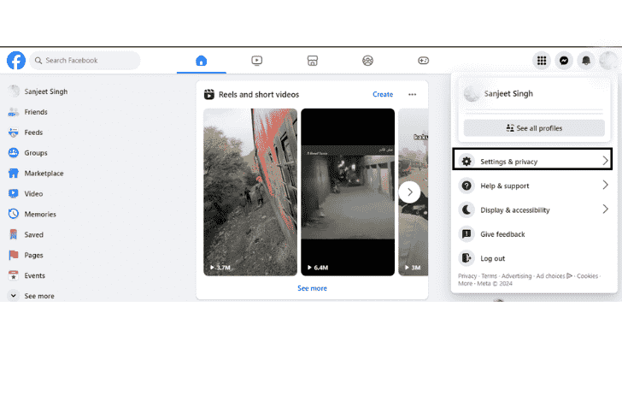Expand Display & accessibility chevron
Screen dimensions: 622x407
(x=605, y=209)
